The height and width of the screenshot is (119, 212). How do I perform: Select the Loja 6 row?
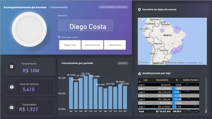coord(169,92)
